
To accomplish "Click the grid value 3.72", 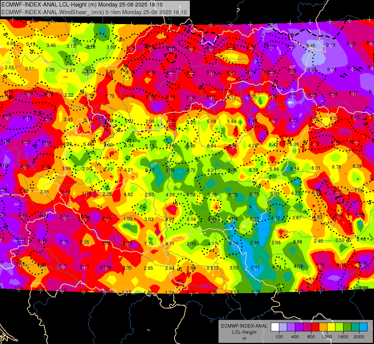I will pos(191,170).
